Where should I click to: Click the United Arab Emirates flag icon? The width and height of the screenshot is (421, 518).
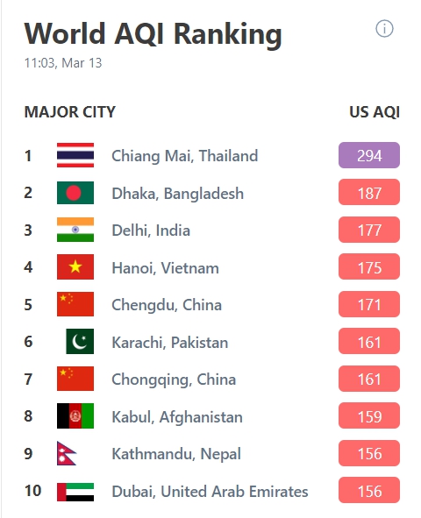click(x=75, y=492)
